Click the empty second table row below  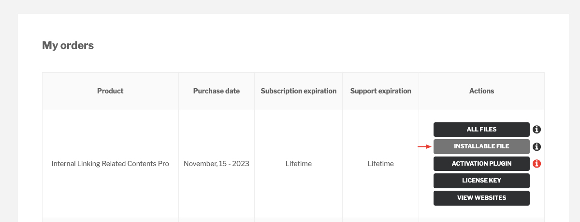pyautogui.click(x=293, y=220)
